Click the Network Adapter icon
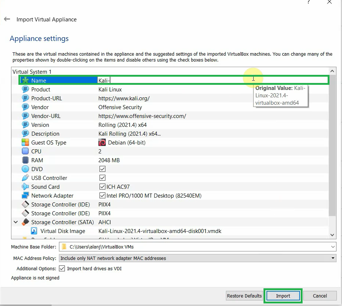 (x=25, y=195)
